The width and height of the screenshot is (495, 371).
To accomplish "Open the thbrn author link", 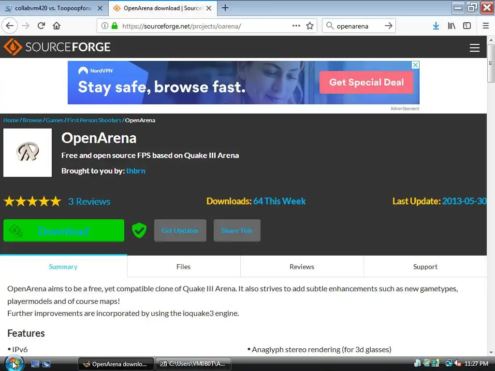I will (136, 171).
